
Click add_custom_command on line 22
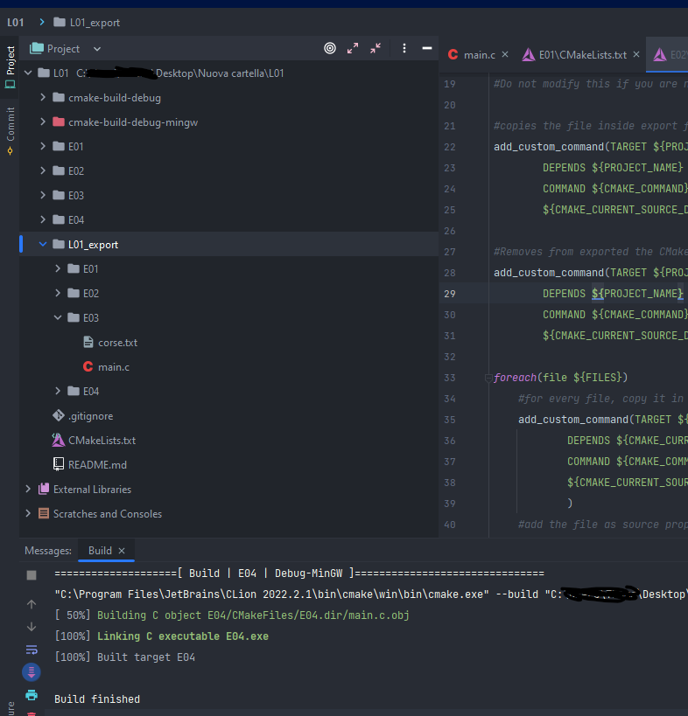tap(549, 147)
